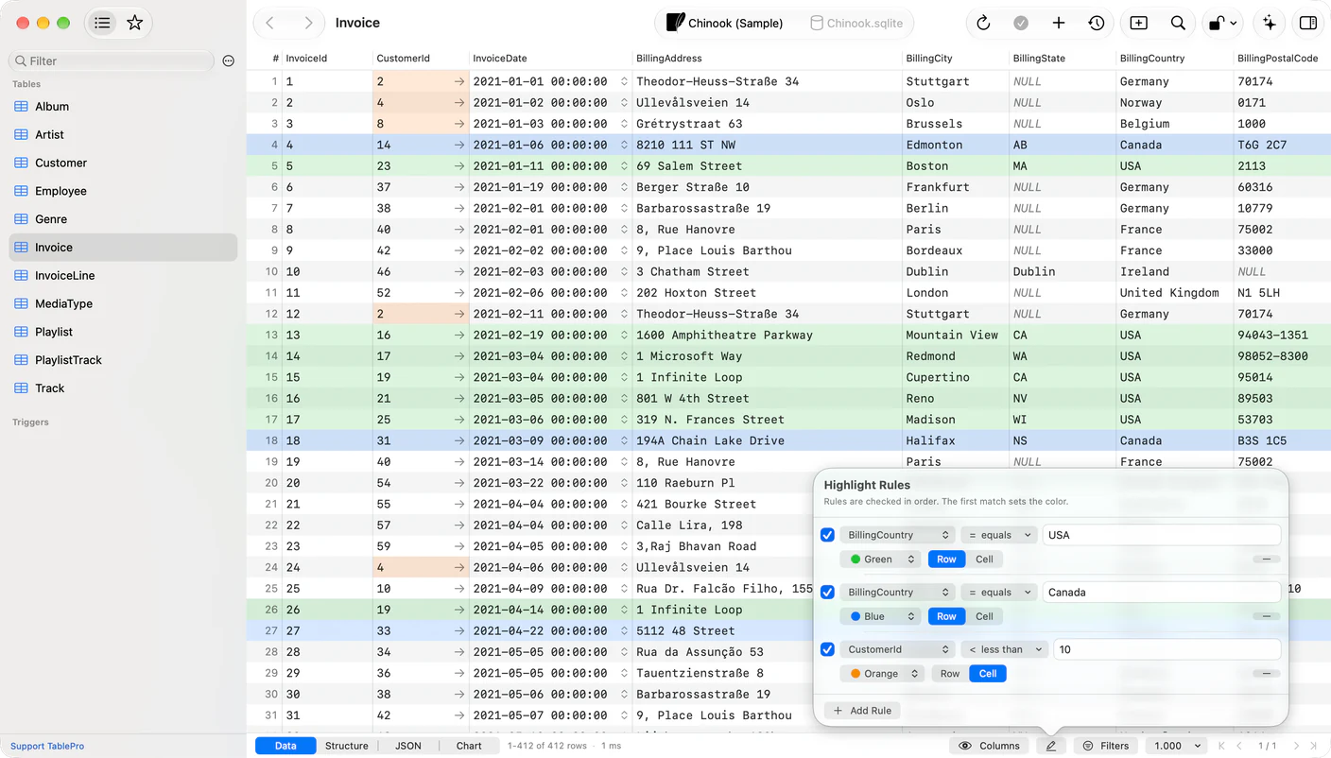Open a new tab via boxed plus icon
This screenshot has width=1331, height=758.
point(1139,23)
